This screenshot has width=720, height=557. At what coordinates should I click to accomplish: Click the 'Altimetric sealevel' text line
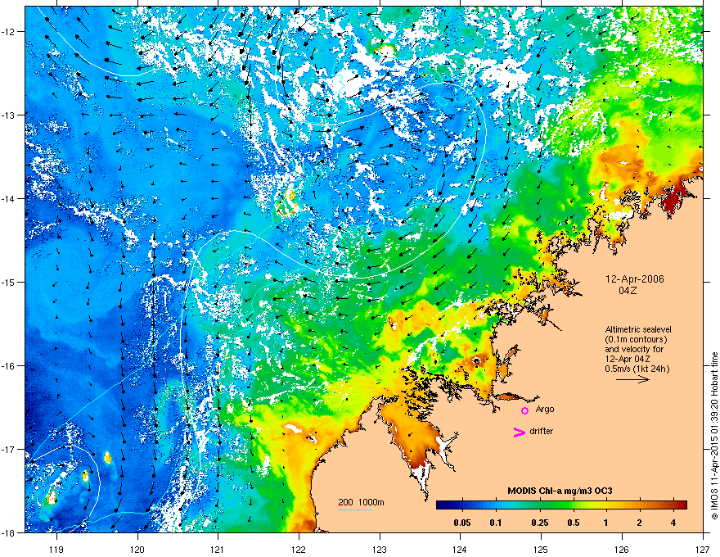click(638, 329)
